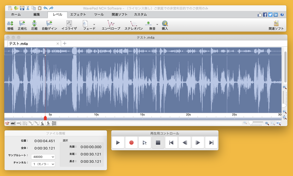Viewport: 293px width, 176px height.
Task: Click the Silence (無音) icon
Action: click(x=148, y=24)
